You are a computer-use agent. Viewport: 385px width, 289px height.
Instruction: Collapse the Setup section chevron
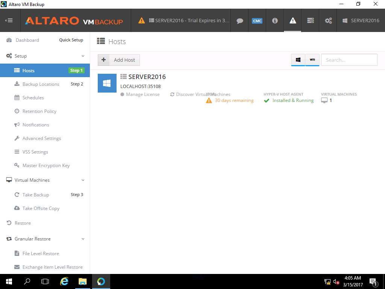click(x=83, y=56)
